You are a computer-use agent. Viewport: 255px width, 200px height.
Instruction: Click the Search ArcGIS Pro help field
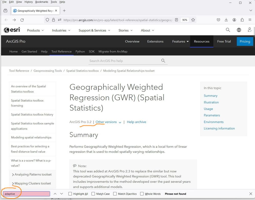point(124,61)
